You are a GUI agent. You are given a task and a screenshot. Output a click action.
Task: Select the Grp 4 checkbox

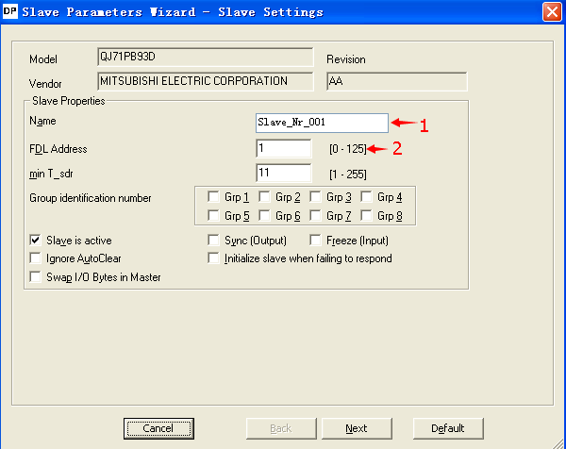[x=366, y=197]
